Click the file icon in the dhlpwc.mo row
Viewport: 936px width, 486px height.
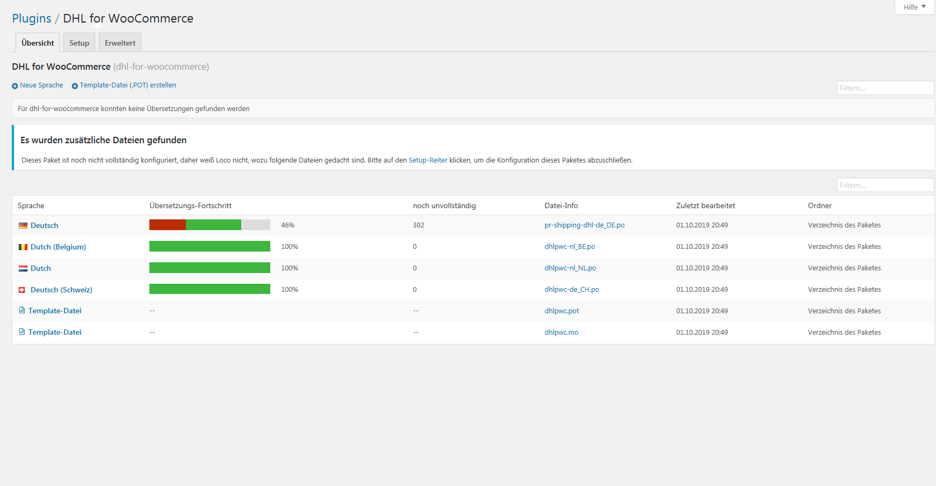point(22,332)
